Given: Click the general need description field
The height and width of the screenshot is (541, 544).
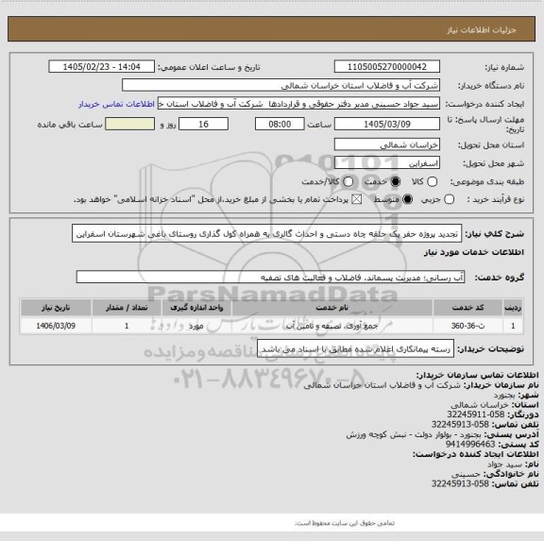Looking at the screenshot, I should 266,234.
